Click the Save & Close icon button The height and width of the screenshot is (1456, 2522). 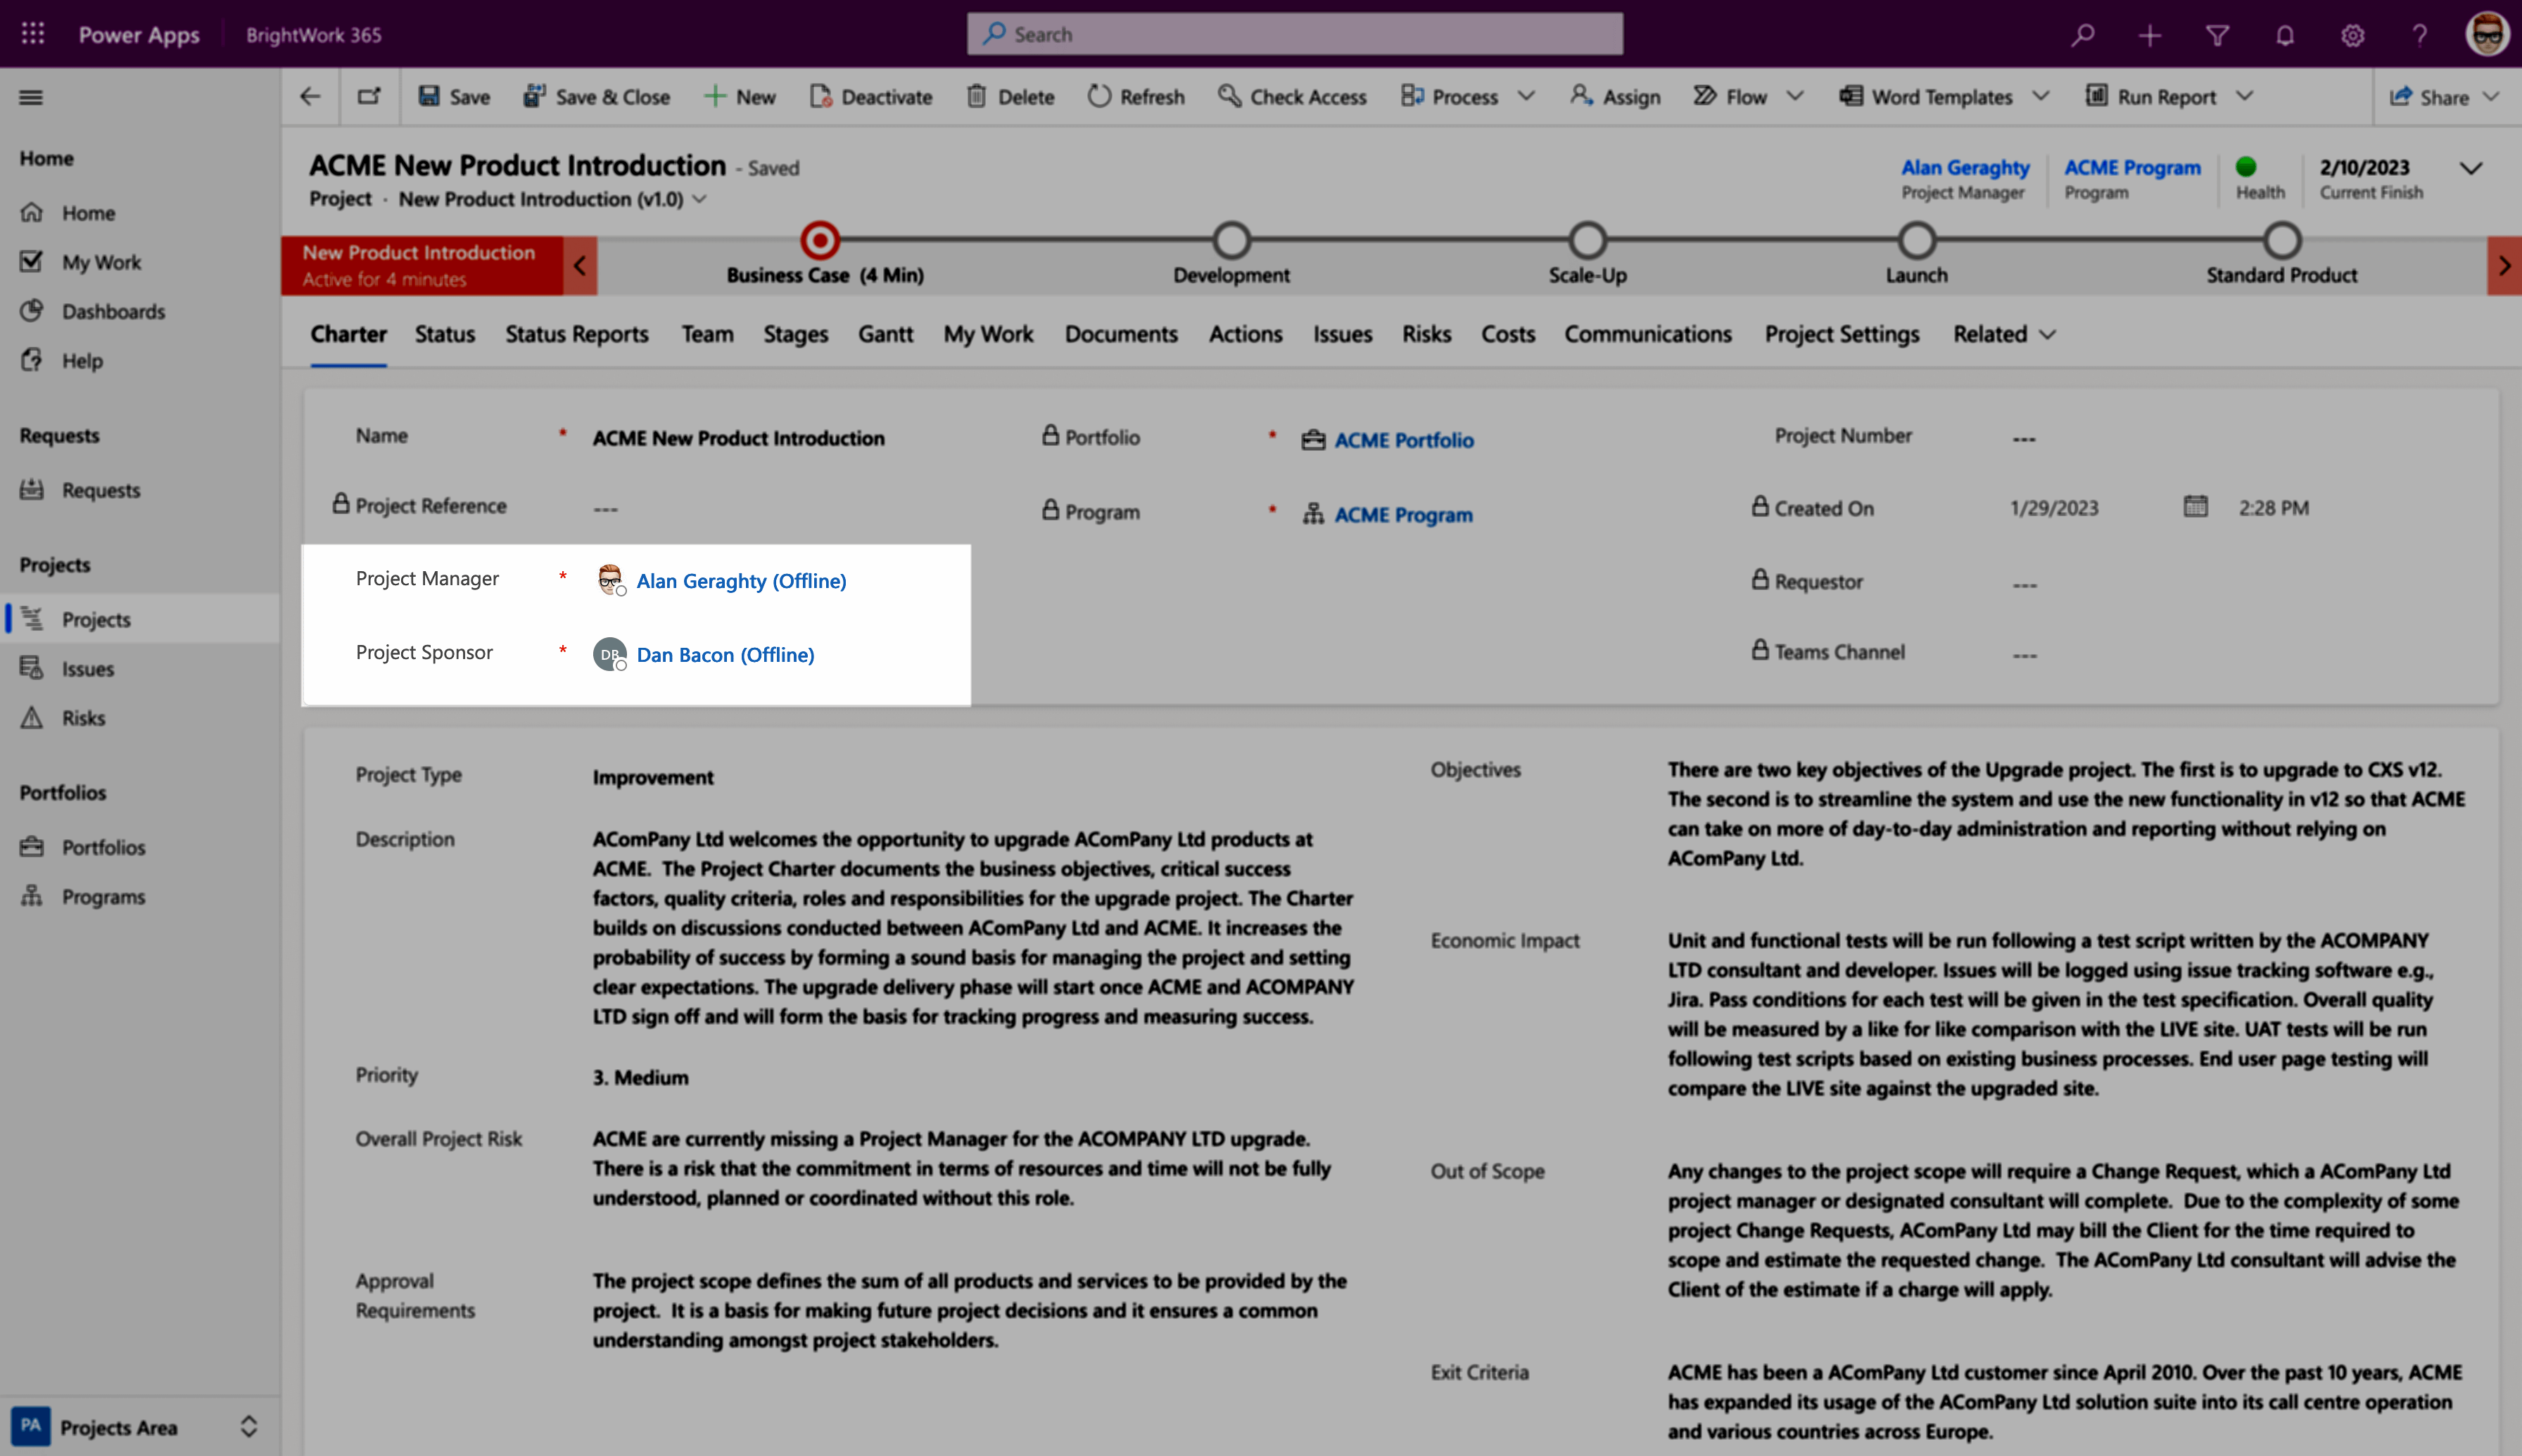[531, 96]
